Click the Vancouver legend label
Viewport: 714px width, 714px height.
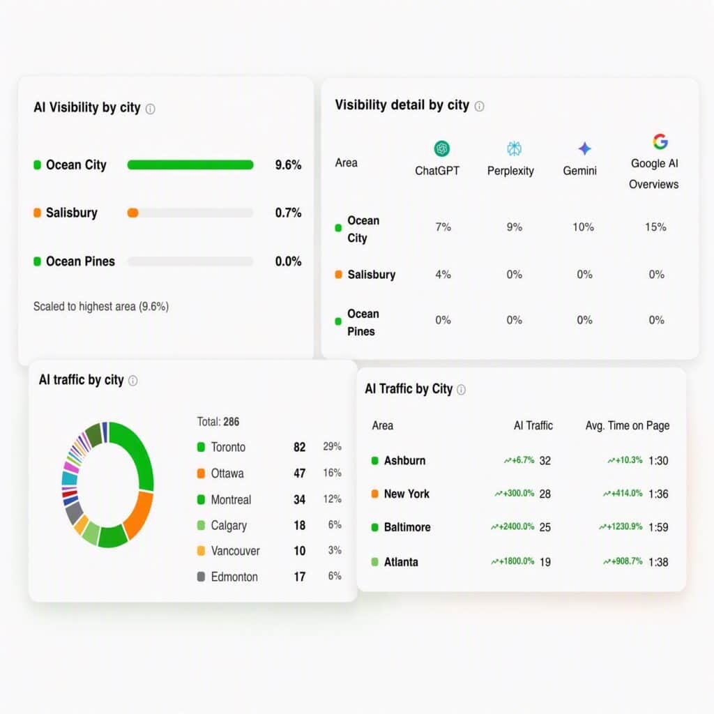pyautogui.click(x=235, y=551)
